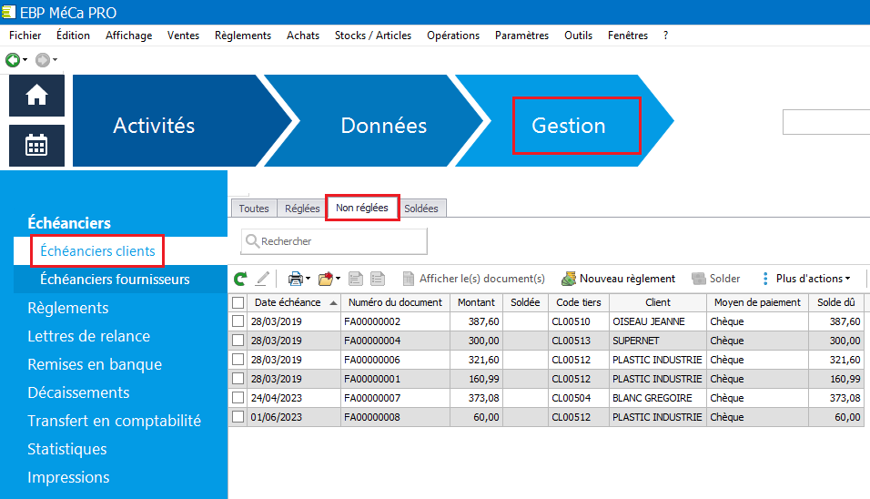Click the pencil edit icon

(x=263, y=279)
